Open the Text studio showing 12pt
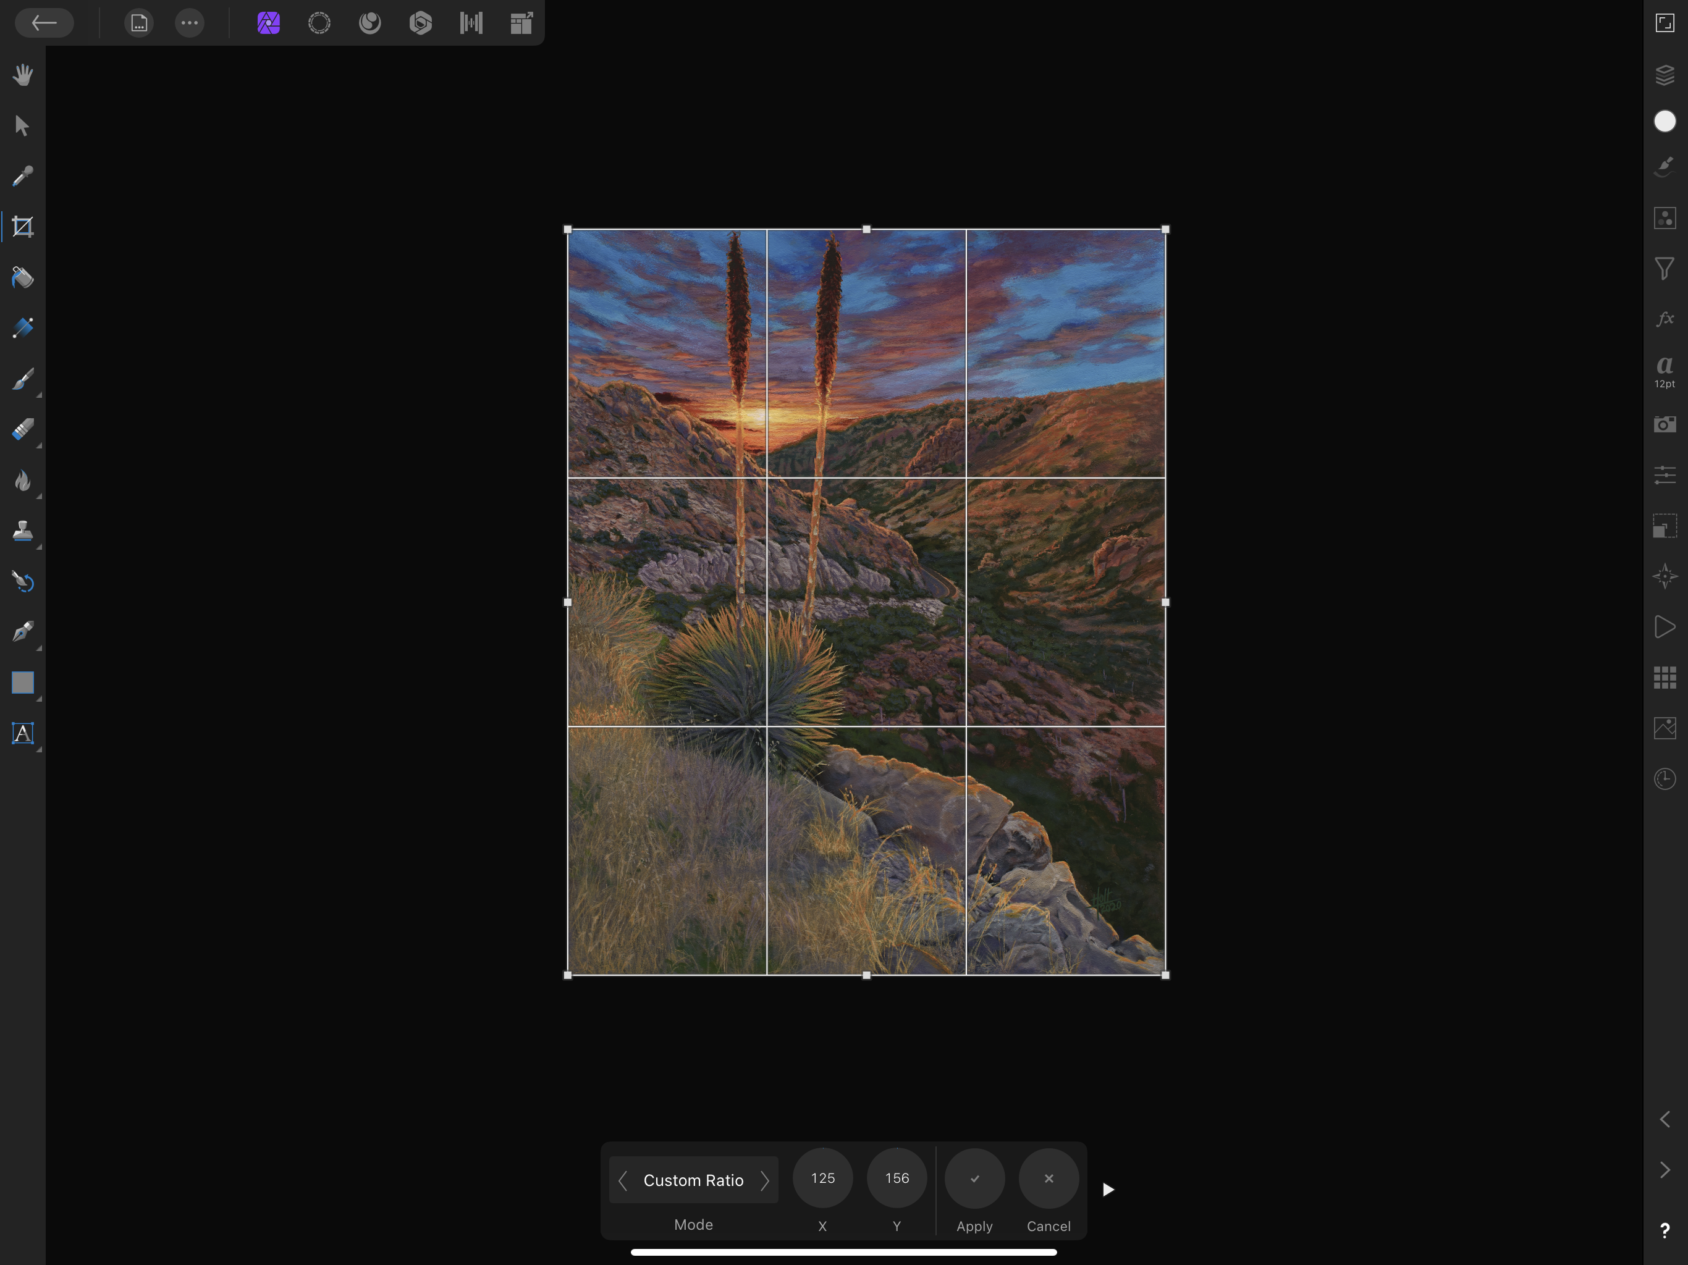The height and width of the screenshot is (1265, 1688). click(x=1665, y=372)
